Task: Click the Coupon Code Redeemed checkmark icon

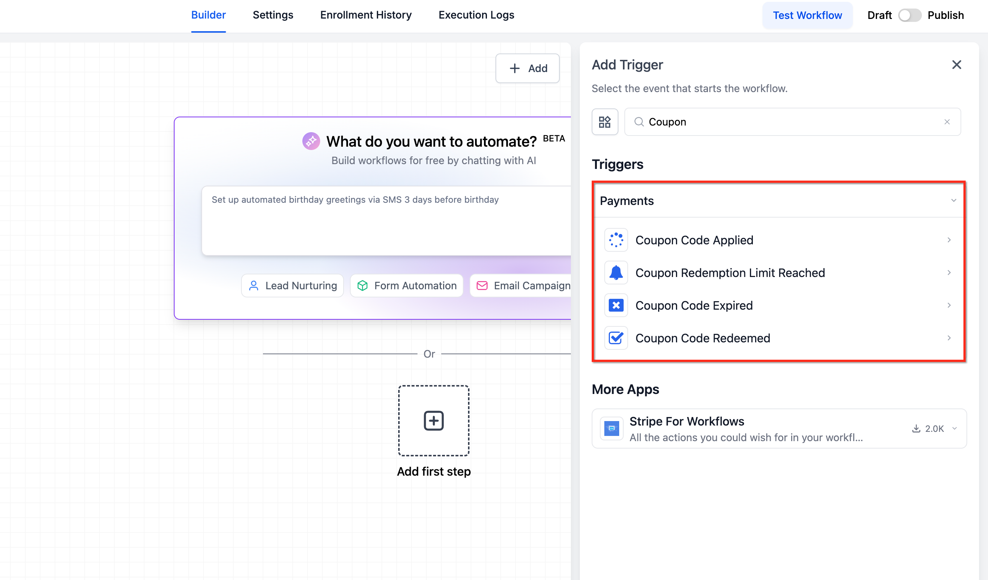Action: pos(616,338)
